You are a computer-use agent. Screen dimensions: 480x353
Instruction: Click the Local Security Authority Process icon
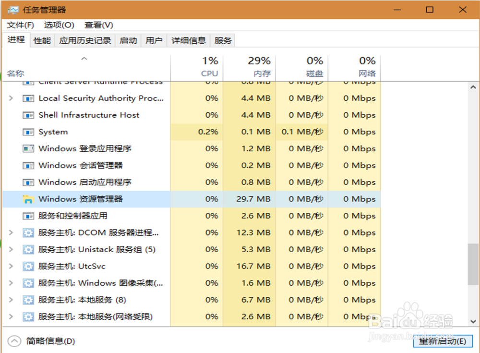point(28,98)
